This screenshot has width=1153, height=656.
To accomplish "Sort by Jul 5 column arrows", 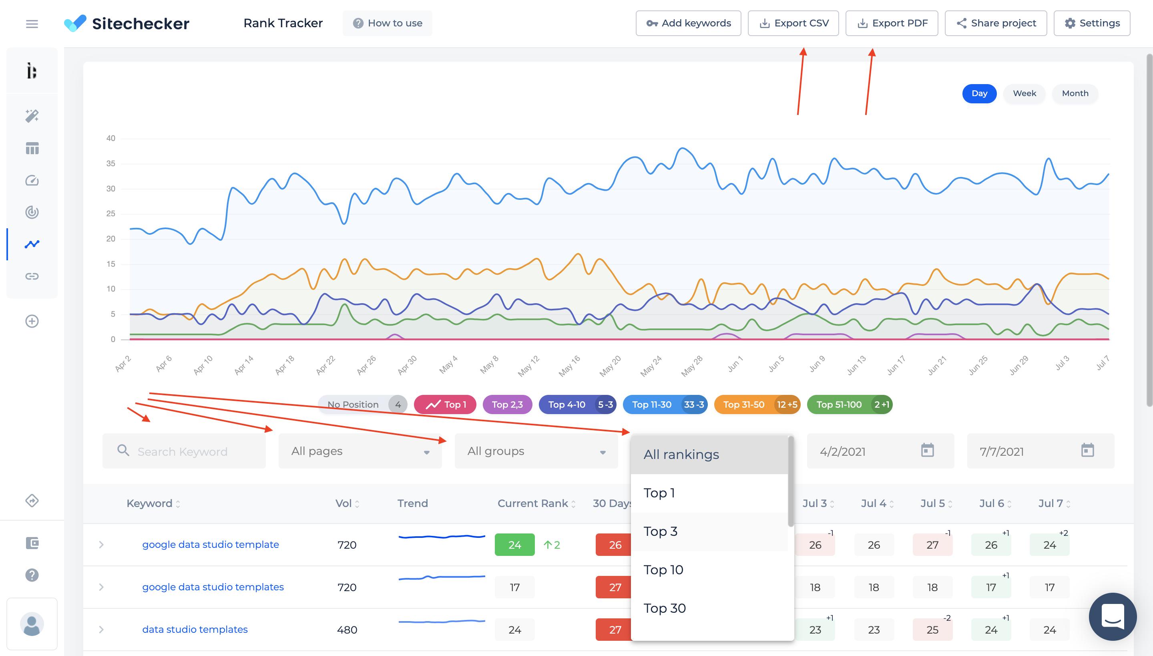I will coord(950,504).
